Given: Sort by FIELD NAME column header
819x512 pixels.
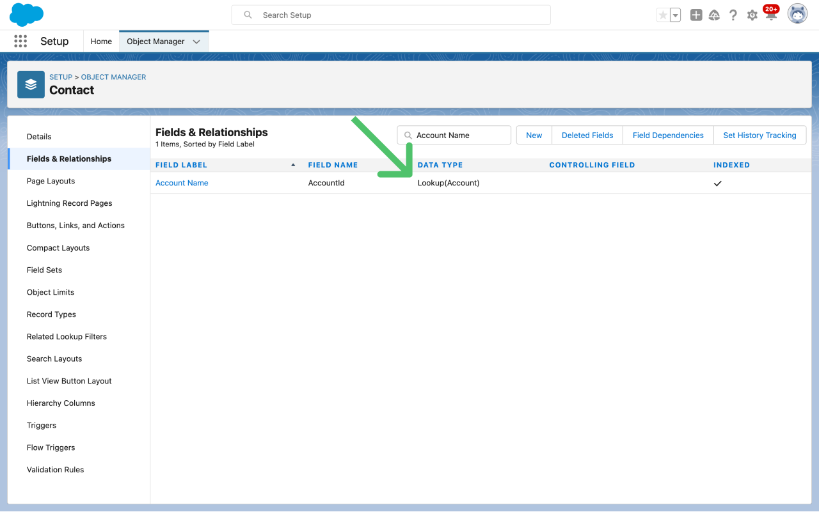Looking at the screenshot, I should point(333,165).
